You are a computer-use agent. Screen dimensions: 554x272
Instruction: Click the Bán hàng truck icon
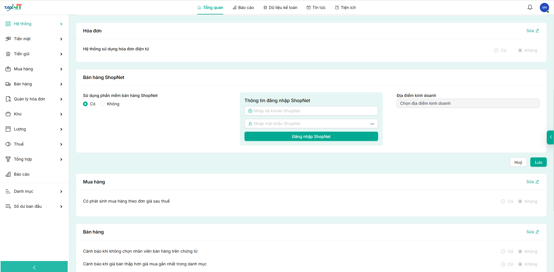(8, 84)
